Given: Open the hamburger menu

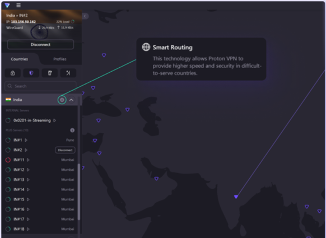Looking at the screenshot, I should 18,5.
